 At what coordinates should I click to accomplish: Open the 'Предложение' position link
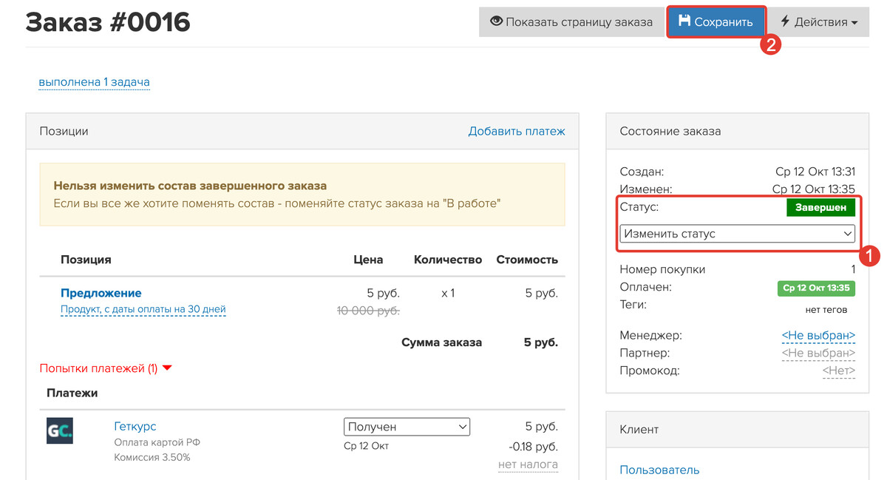[101, 293]
